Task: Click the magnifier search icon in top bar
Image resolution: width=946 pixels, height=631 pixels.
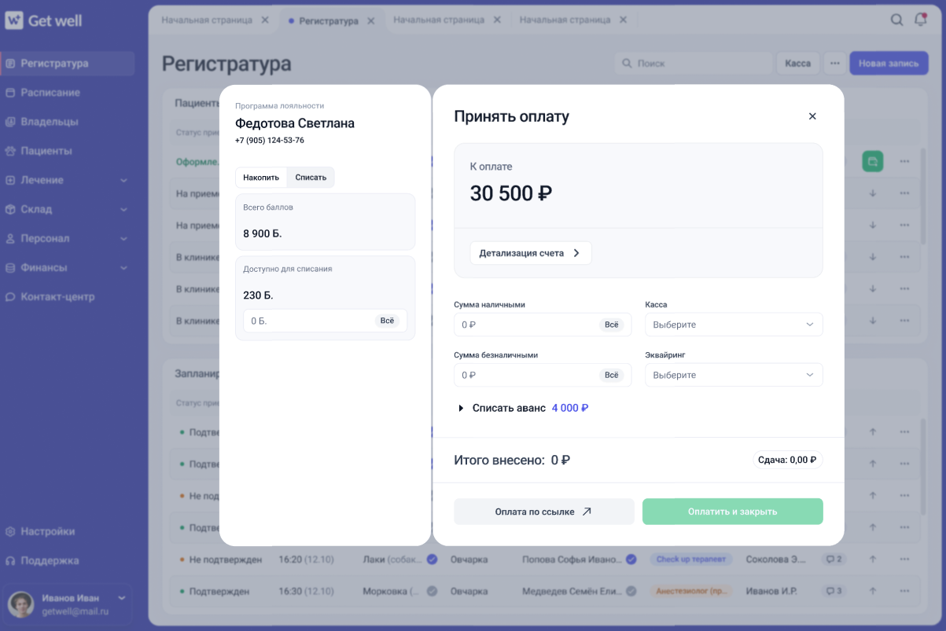Action: coord(896,20)
